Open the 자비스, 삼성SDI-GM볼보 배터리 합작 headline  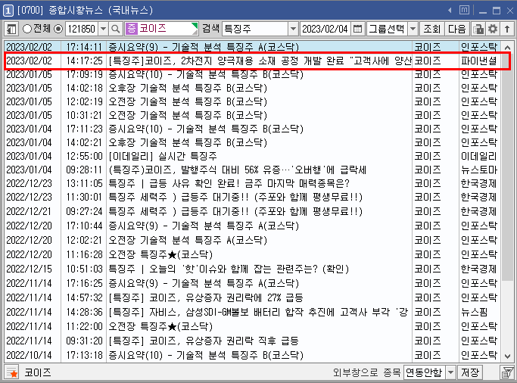coord(259,312)
